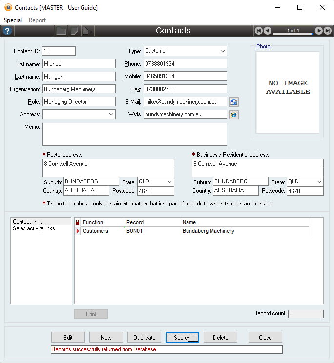Screen dimensions: 334x363
Task: Expand the Address dropdown
Action: (x=111, y=114)
